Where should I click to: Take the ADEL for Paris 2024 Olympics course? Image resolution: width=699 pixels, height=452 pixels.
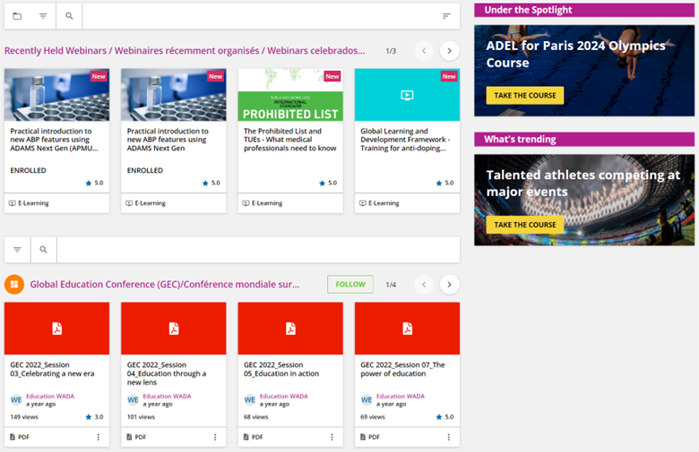click(524, 95)
